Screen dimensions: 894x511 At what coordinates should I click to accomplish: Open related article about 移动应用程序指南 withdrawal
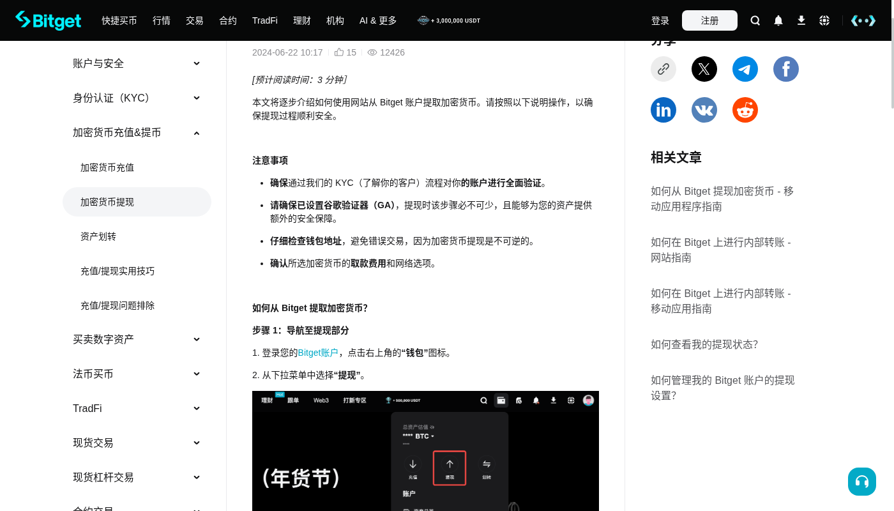point(722,199)
